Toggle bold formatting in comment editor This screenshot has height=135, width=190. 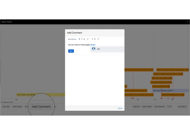[x=79, y=39]
